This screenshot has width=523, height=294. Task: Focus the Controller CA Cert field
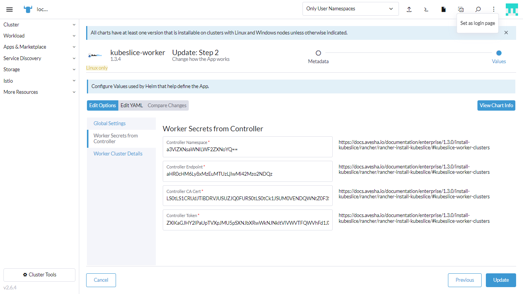pyautogui.click(x=248, y=196)
